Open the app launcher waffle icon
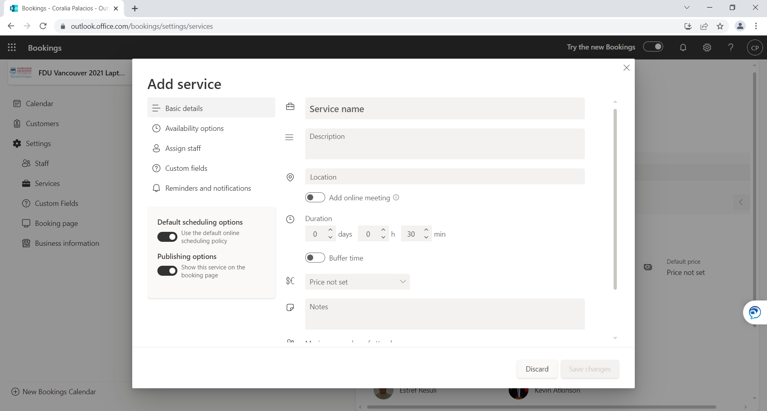Image resolution: width=767 pixels, height=411 pixels. (12, 47)
